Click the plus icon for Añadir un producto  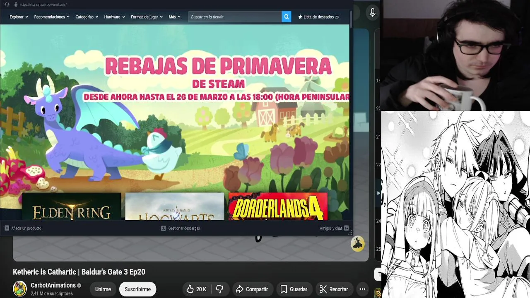[7, 228]
